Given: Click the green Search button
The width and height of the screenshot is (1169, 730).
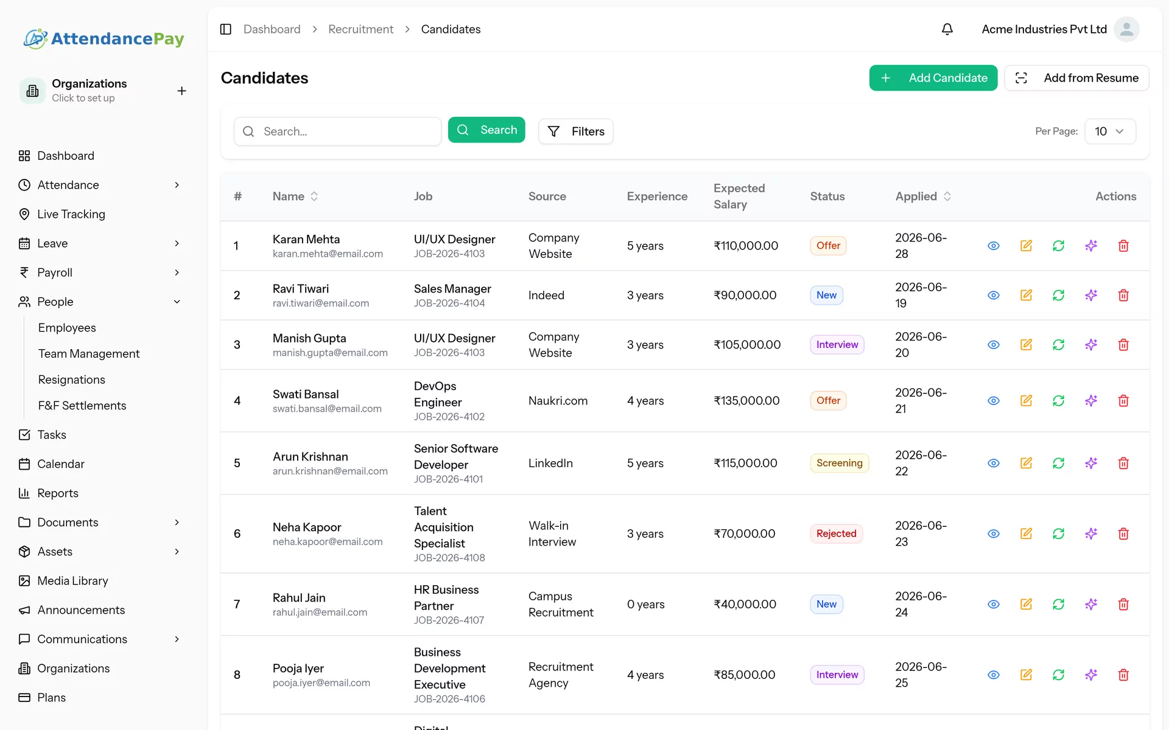Looking at the screenshot, I should (x=486, y=130).
